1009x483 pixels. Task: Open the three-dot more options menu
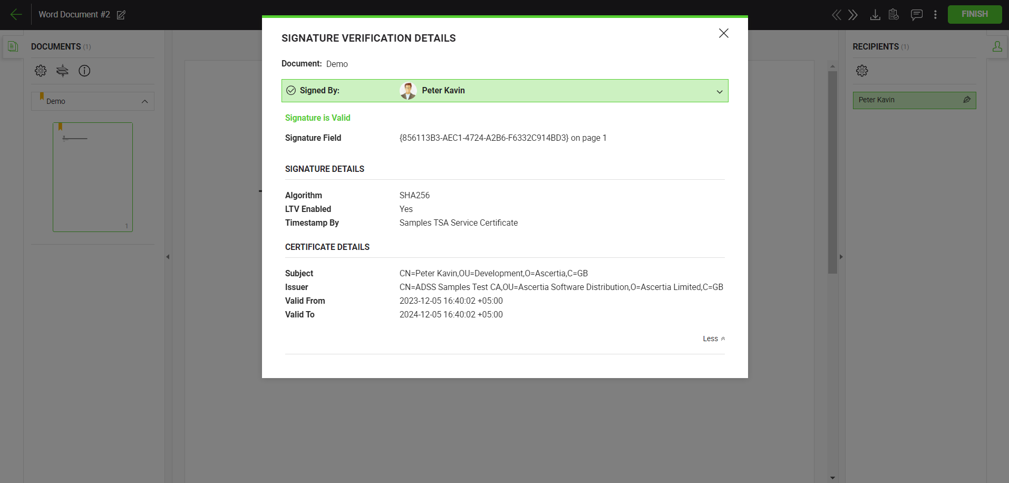935,15
